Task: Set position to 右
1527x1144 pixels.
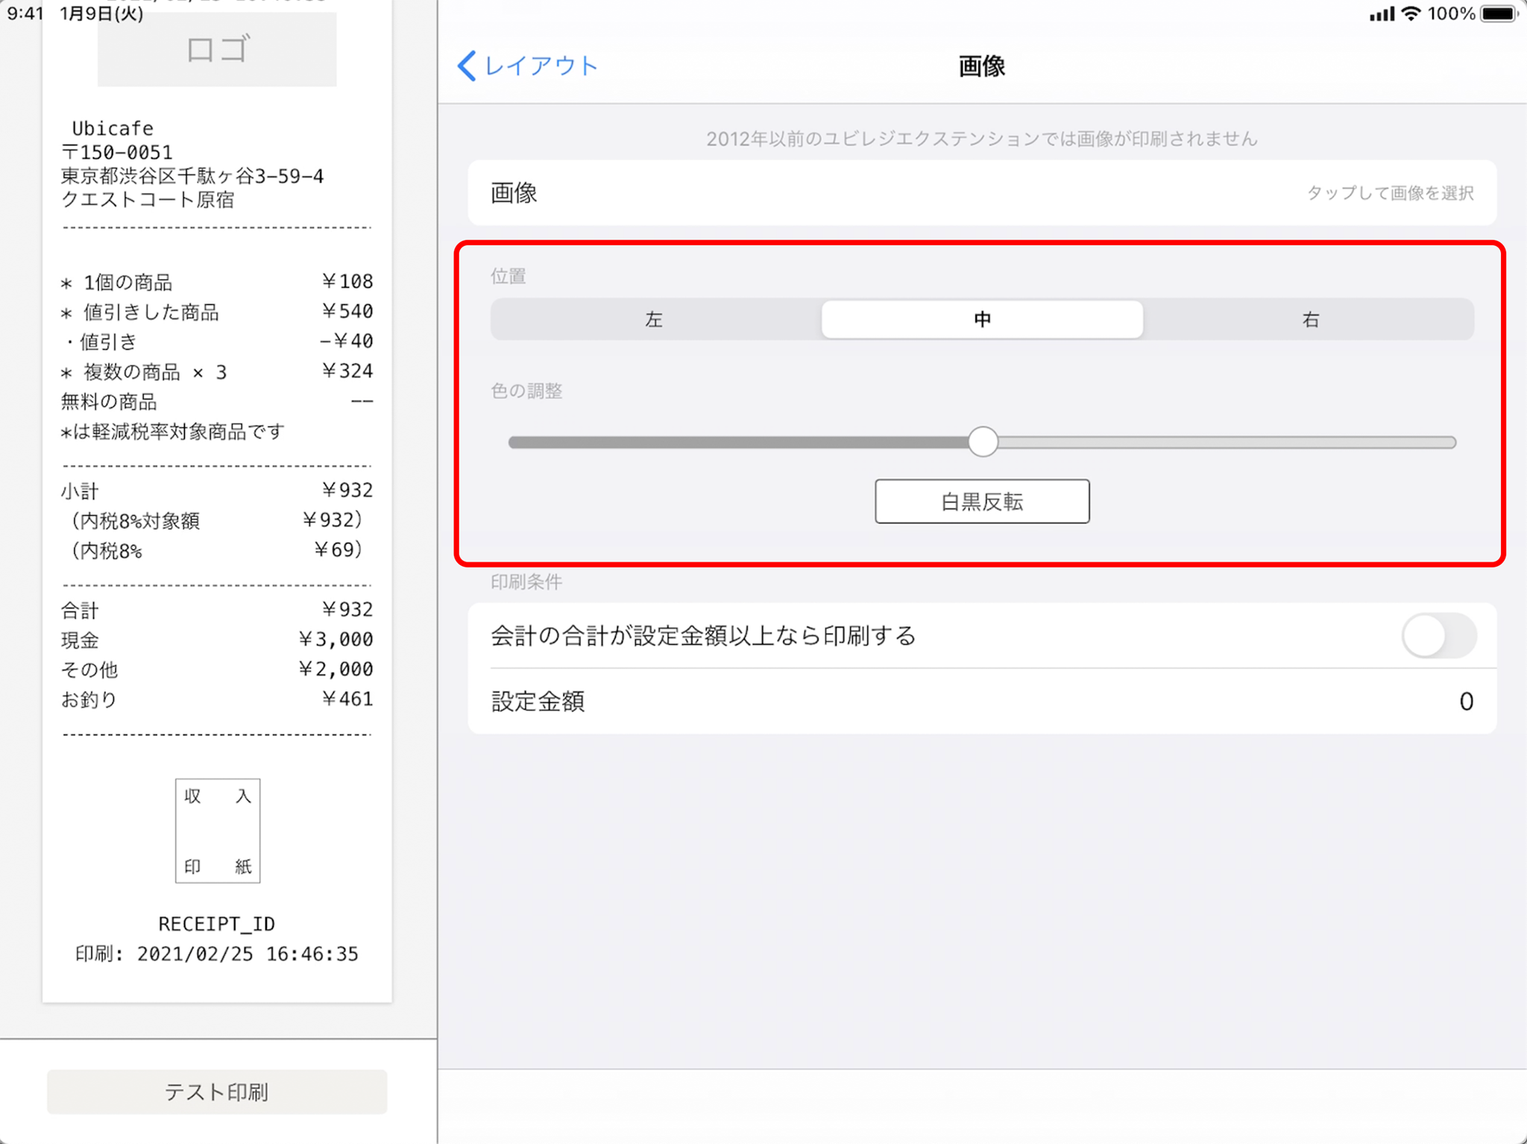Action: (1310, 320)
